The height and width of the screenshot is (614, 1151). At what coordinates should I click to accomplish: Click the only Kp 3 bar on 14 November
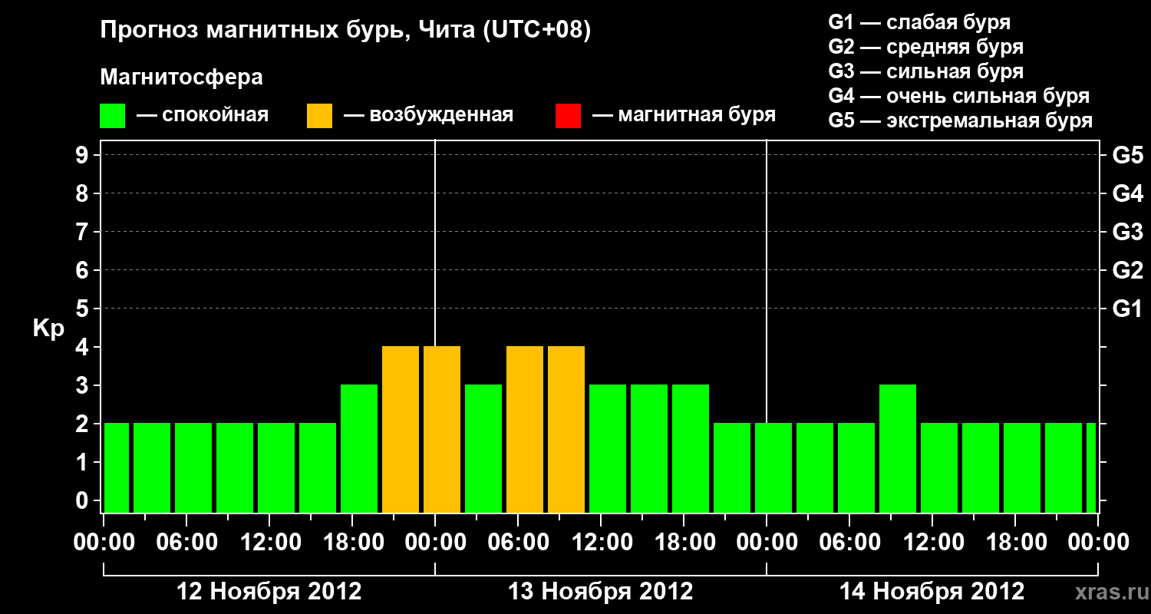pyautogui.click(x=898, y=448)
